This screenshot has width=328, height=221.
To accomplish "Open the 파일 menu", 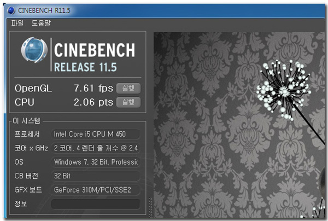I will coord(17,23).
